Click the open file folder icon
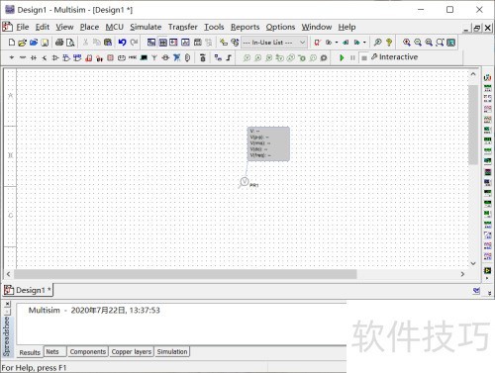The image size is (495, 373). click(x=22, y=43)
